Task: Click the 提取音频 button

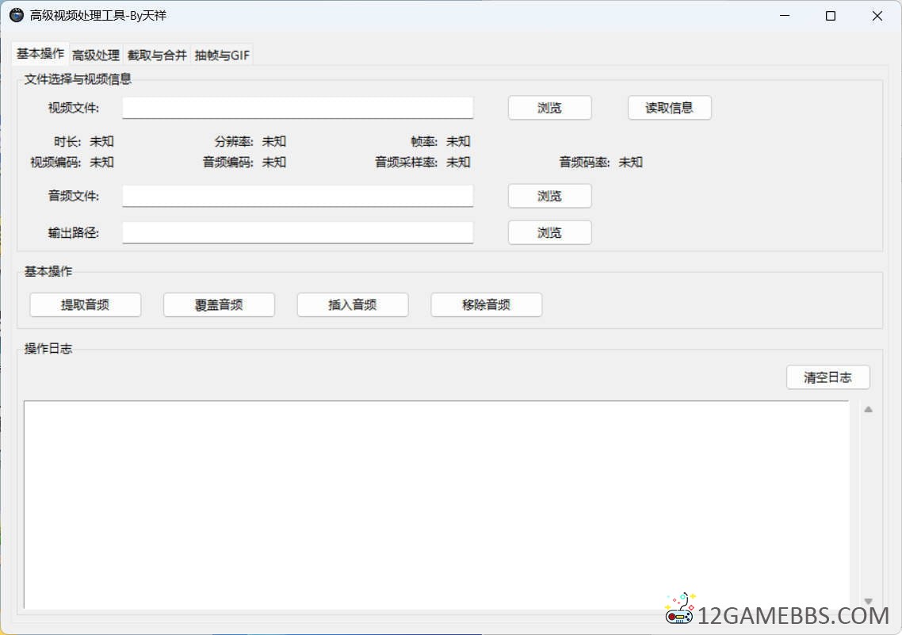Action: click(x=85, y=304)
